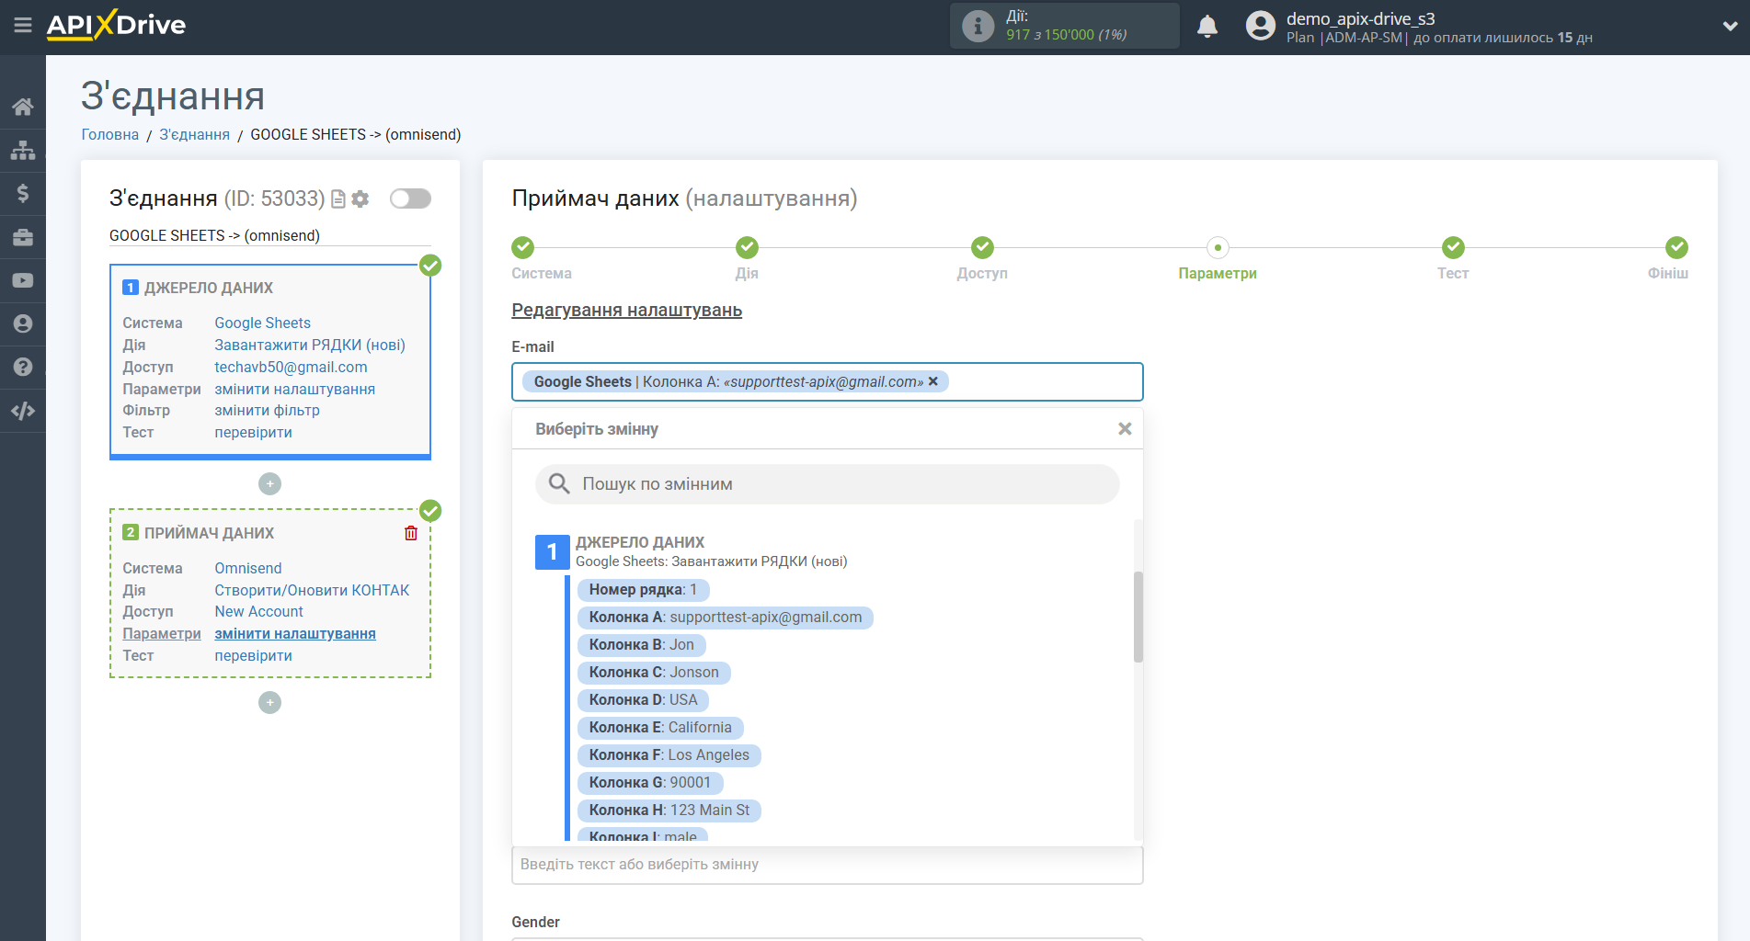Open the YouTube video icon in sidebar

pyautogui.click(x=23, y=280)
